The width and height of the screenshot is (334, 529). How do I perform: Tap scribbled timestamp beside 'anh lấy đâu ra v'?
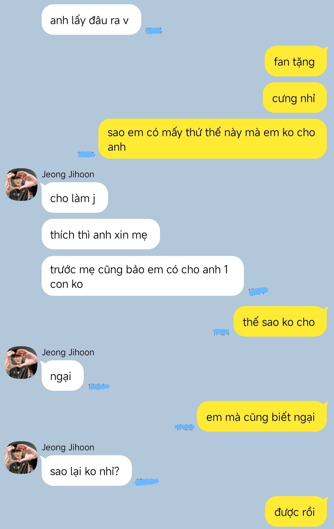(x=154, y=30)
